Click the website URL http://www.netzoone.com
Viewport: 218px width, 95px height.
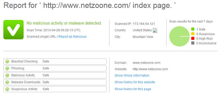pos(150,69)
